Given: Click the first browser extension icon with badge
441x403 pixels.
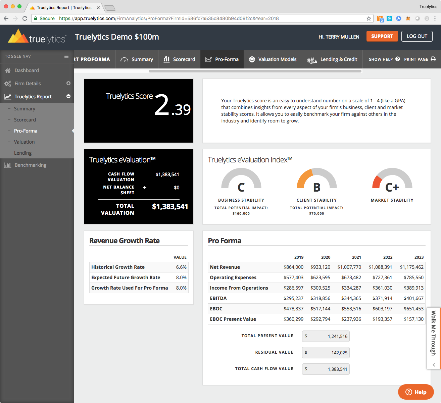Looking at the screenshot, I should pyautogui.click(x=380, y=19).
